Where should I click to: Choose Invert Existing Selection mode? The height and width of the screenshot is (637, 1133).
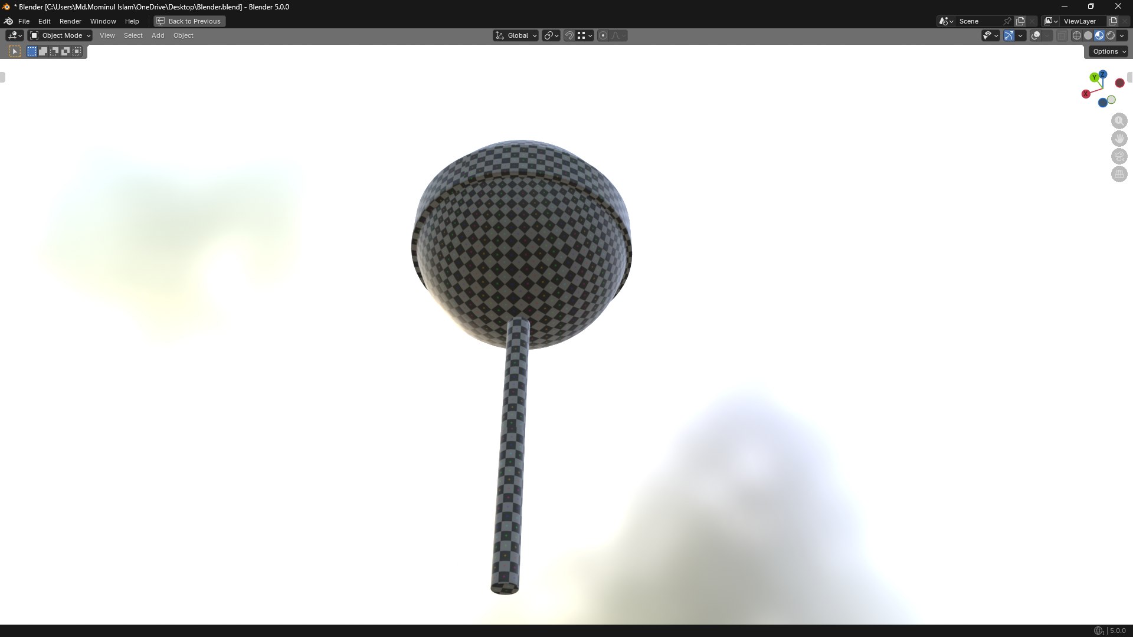(x=66, y=52)
